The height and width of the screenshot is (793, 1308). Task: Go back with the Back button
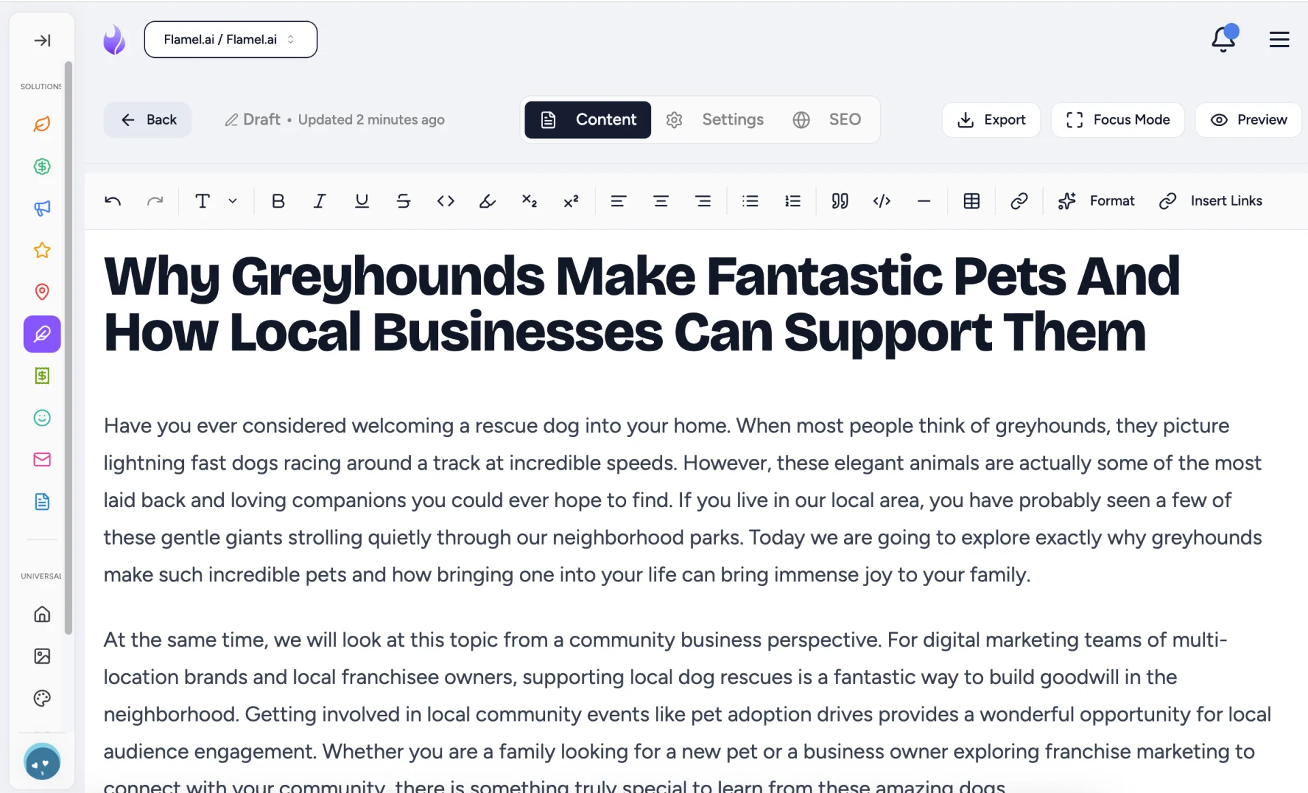point(148,120)
